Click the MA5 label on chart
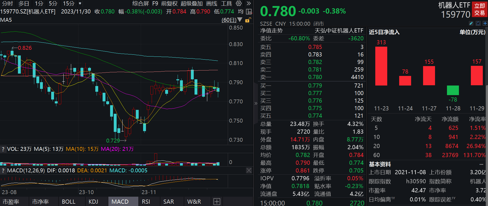This screenshot has height=206, width=488. pyautogui.click(x=6, y=20)
